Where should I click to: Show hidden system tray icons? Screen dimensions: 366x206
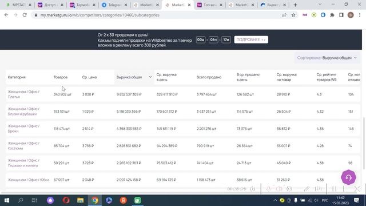pyautogui.click(x=275, y=200)
